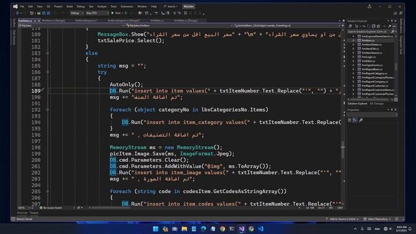The image size is (416, 234).
Task: Expand the frmItemDelete.cs tree node
Action: pyautogui.click(x=354, y=45)
